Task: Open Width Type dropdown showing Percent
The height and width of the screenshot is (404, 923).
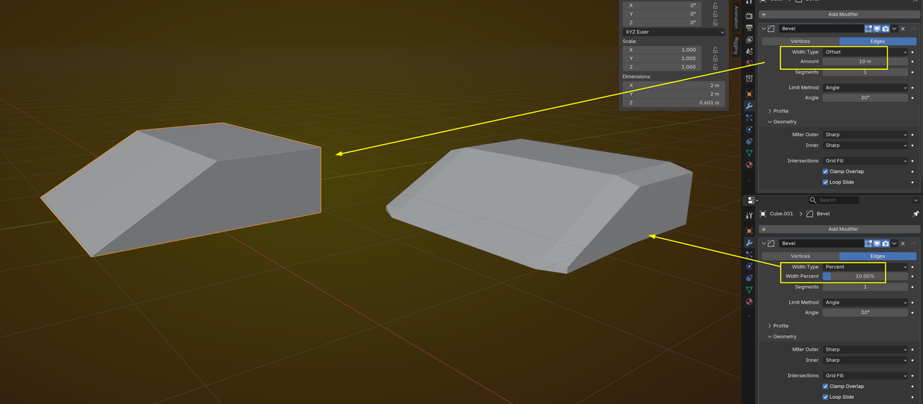Action: tap(865, 266)
